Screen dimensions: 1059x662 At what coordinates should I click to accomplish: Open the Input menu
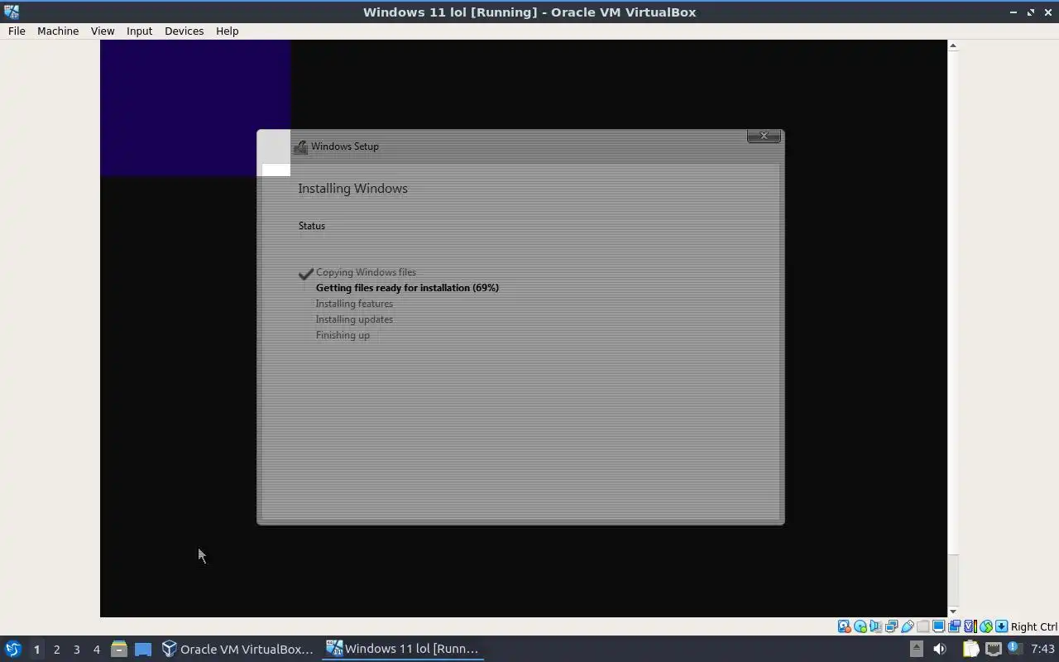coord(139,31)
